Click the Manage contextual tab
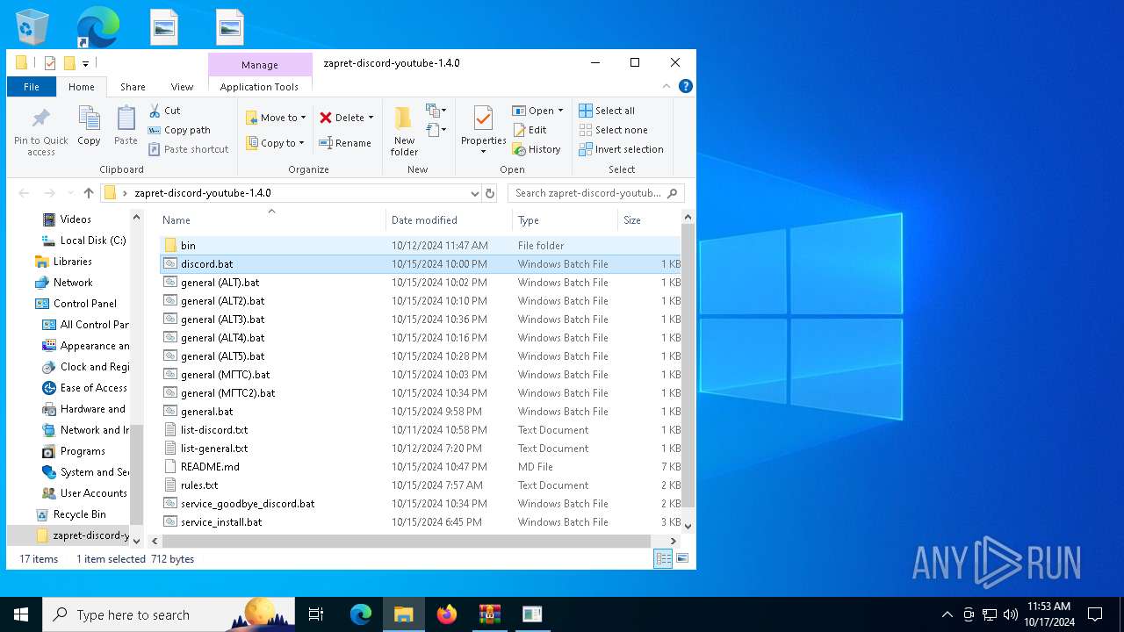This screenshot has width=1124, height=632. click(x=260, y=65)
